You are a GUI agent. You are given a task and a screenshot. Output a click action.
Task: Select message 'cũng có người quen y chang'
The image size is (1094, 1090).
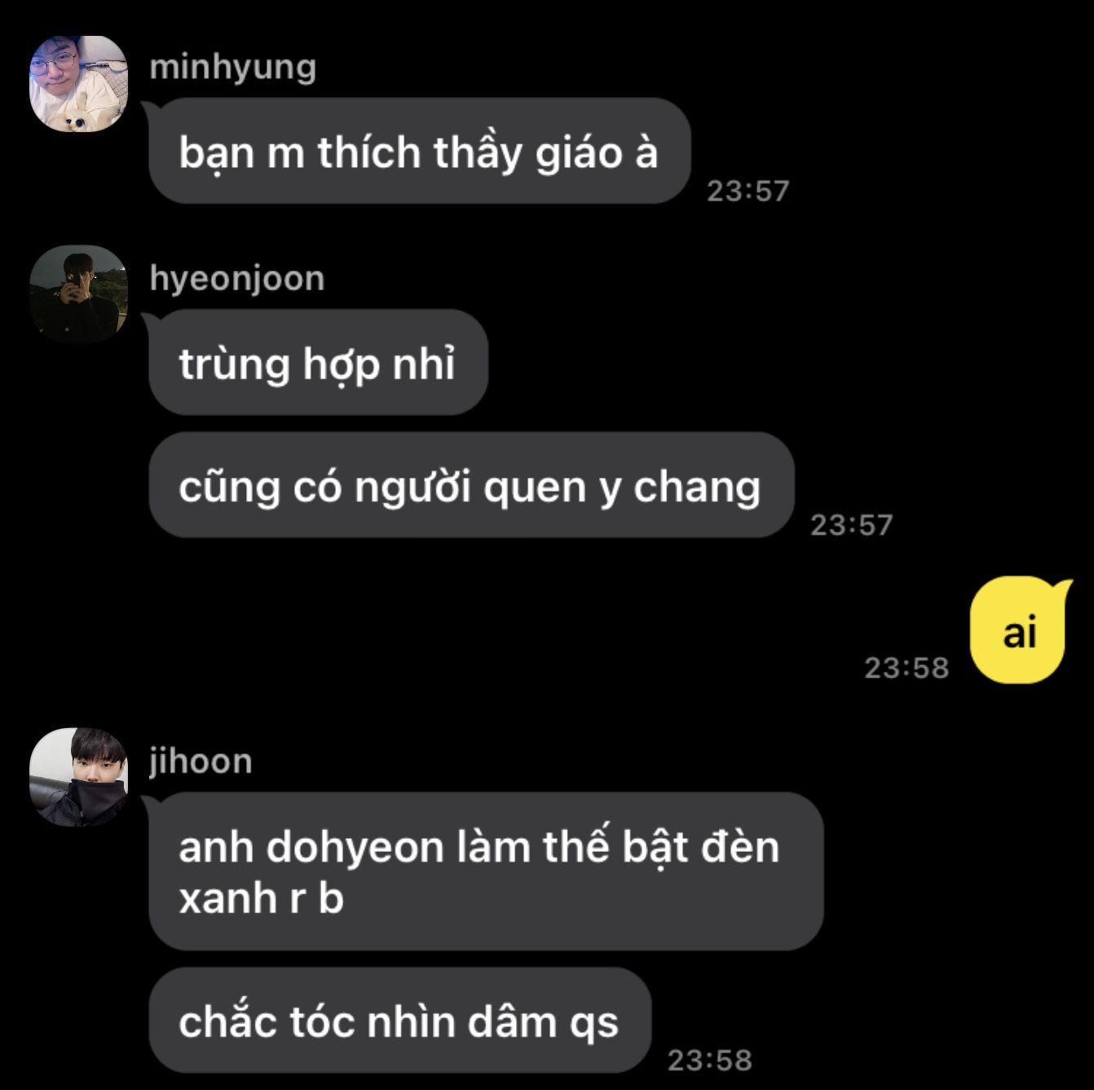[471, 485]
